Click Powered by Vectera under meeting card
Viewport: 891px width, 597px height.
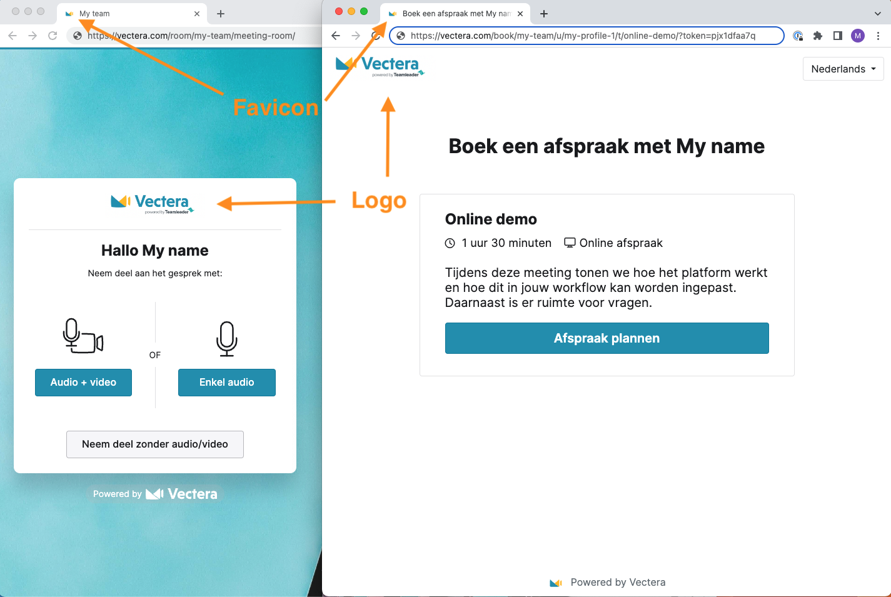[155, 494]
